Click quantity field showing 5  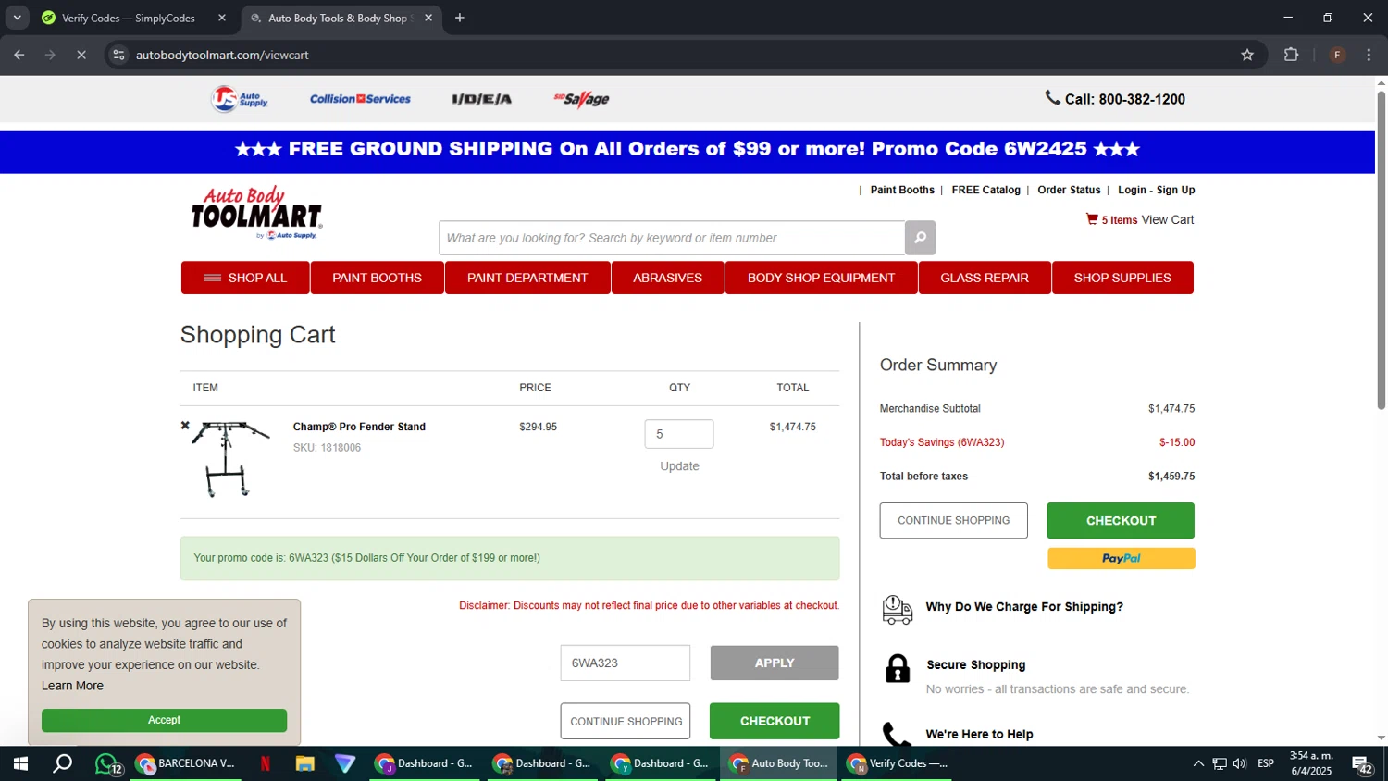679,434
